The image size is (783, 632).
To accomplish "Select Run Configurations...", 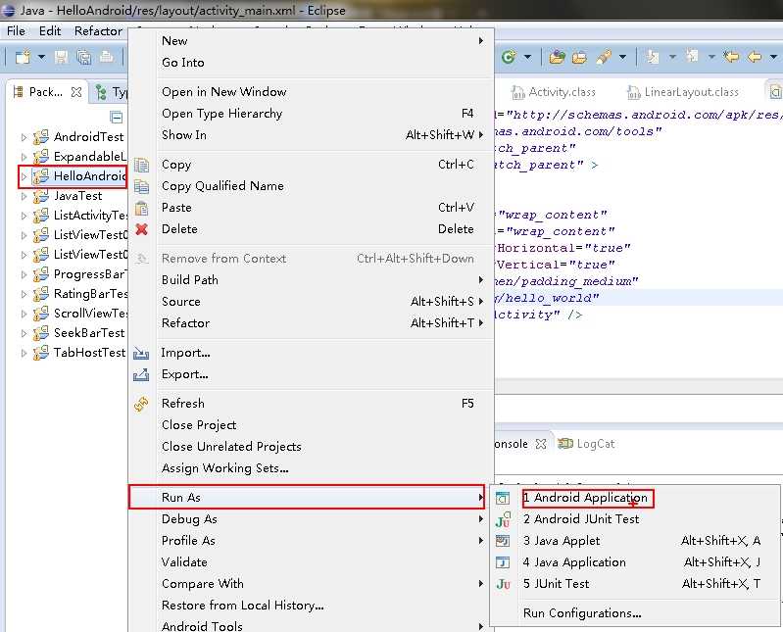I will click(x=635, y=613).
